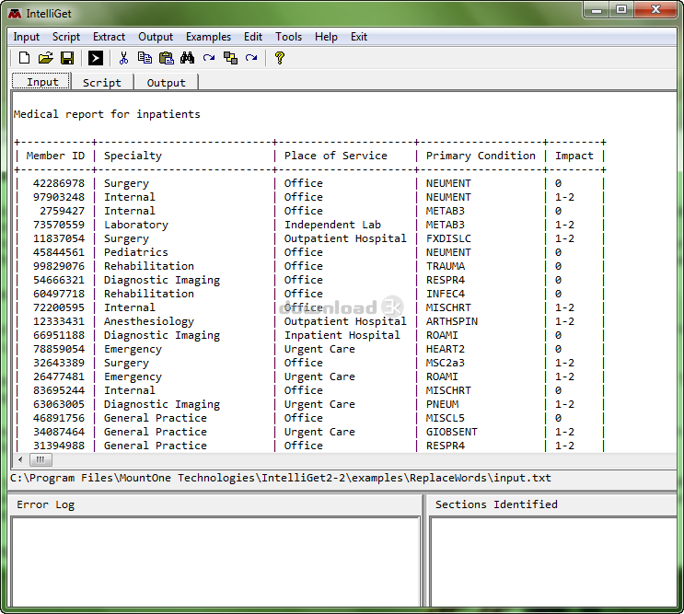Click the 'Member ID' column header
Viewport: 684px width, 614px height.
click(55, 156)
